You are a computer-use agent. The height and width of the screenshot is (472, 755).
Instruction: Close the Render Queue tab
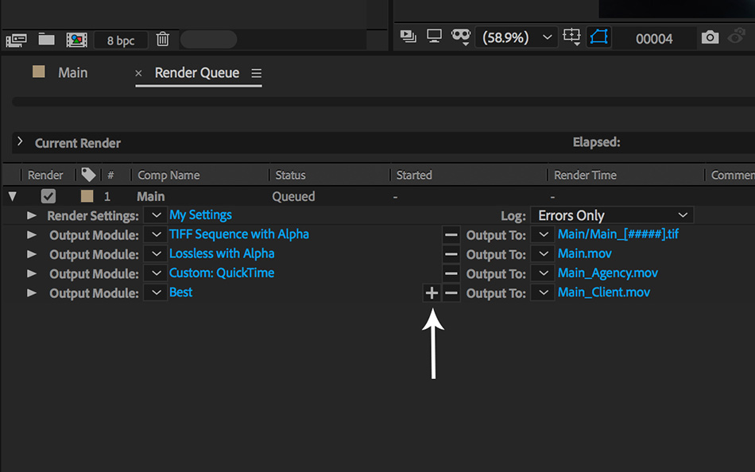click(x=138, y=73)
